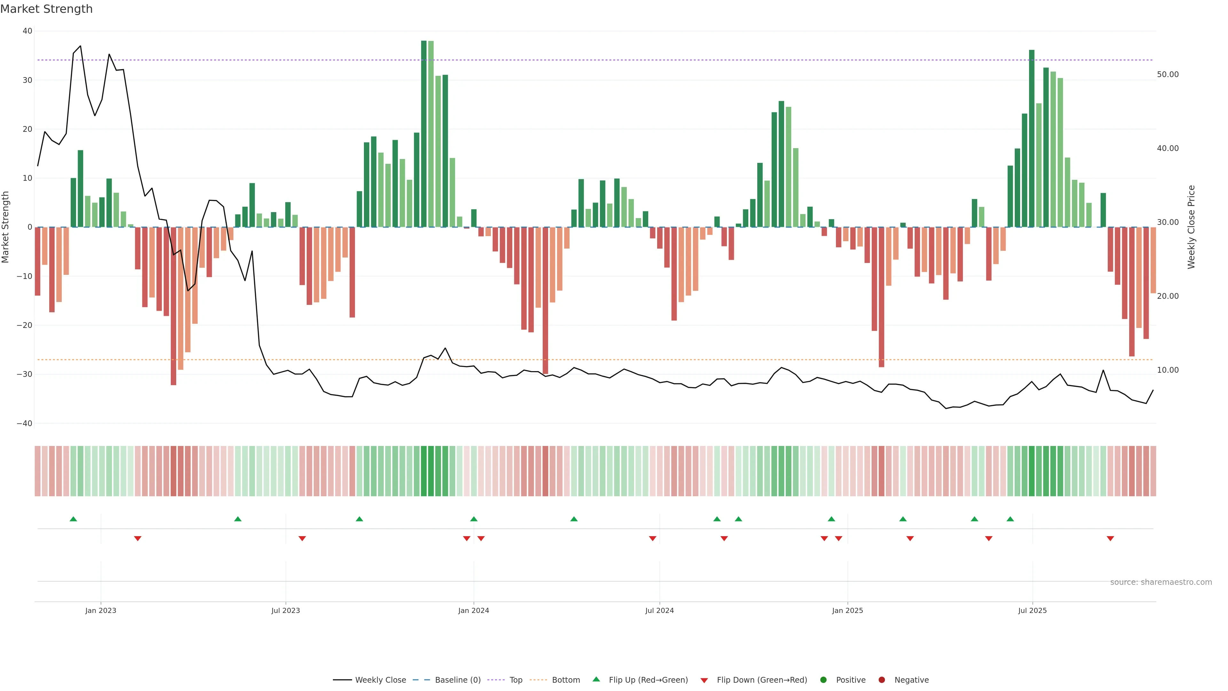Click the first red flip-down triangle marker
This screenshot has height=691, width=1228.
tap(138, 538)
